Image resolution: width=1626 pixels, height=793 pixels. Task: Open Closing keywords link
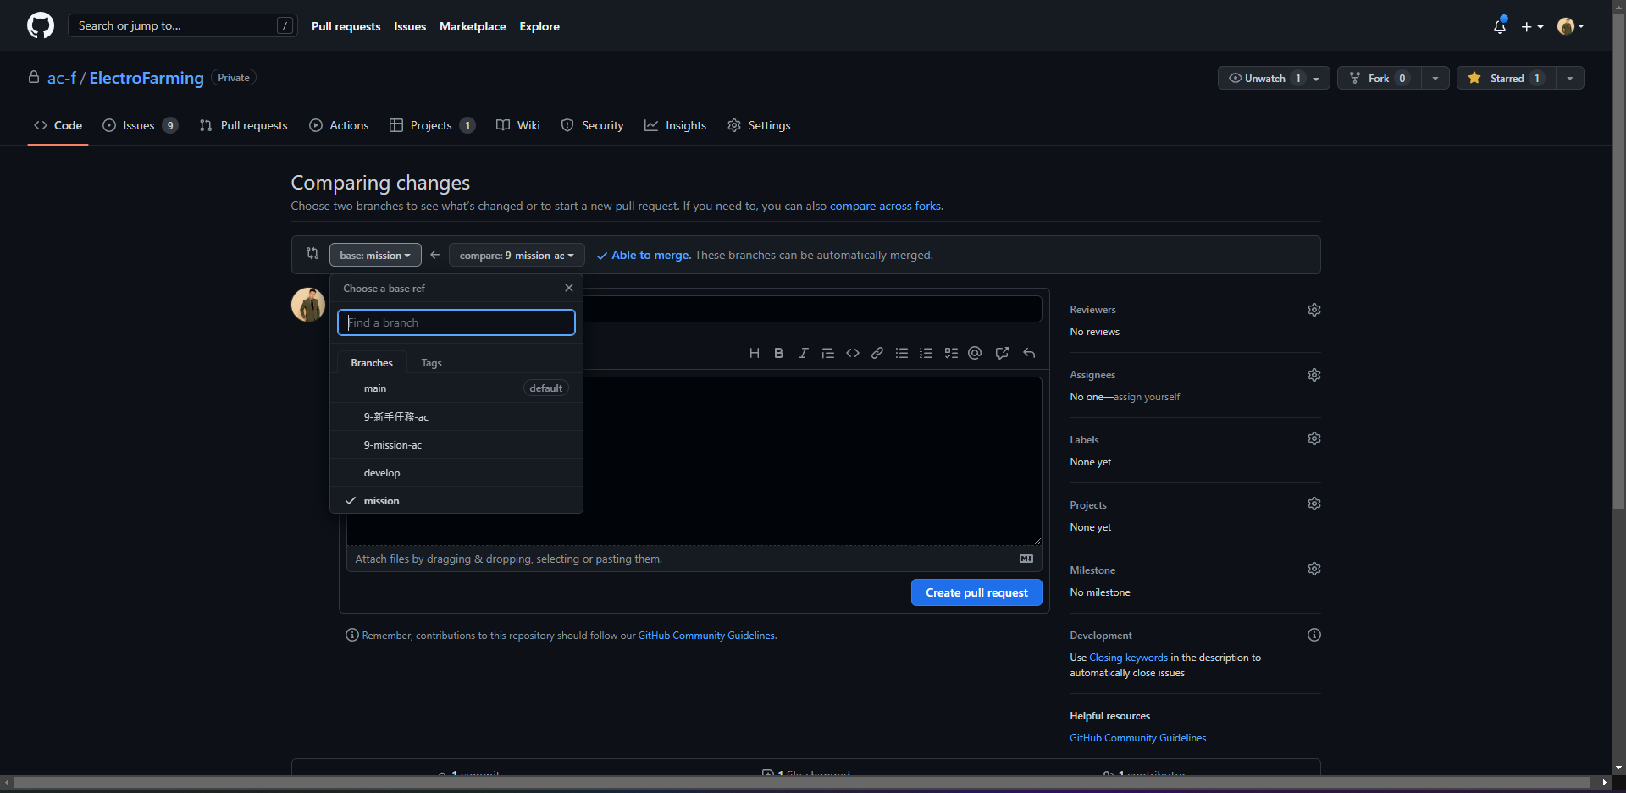click(x=1128, y=658)
